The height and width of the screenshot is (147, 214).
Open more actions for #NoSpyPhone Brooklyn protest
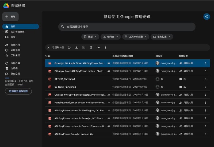[x=205, y=134]
